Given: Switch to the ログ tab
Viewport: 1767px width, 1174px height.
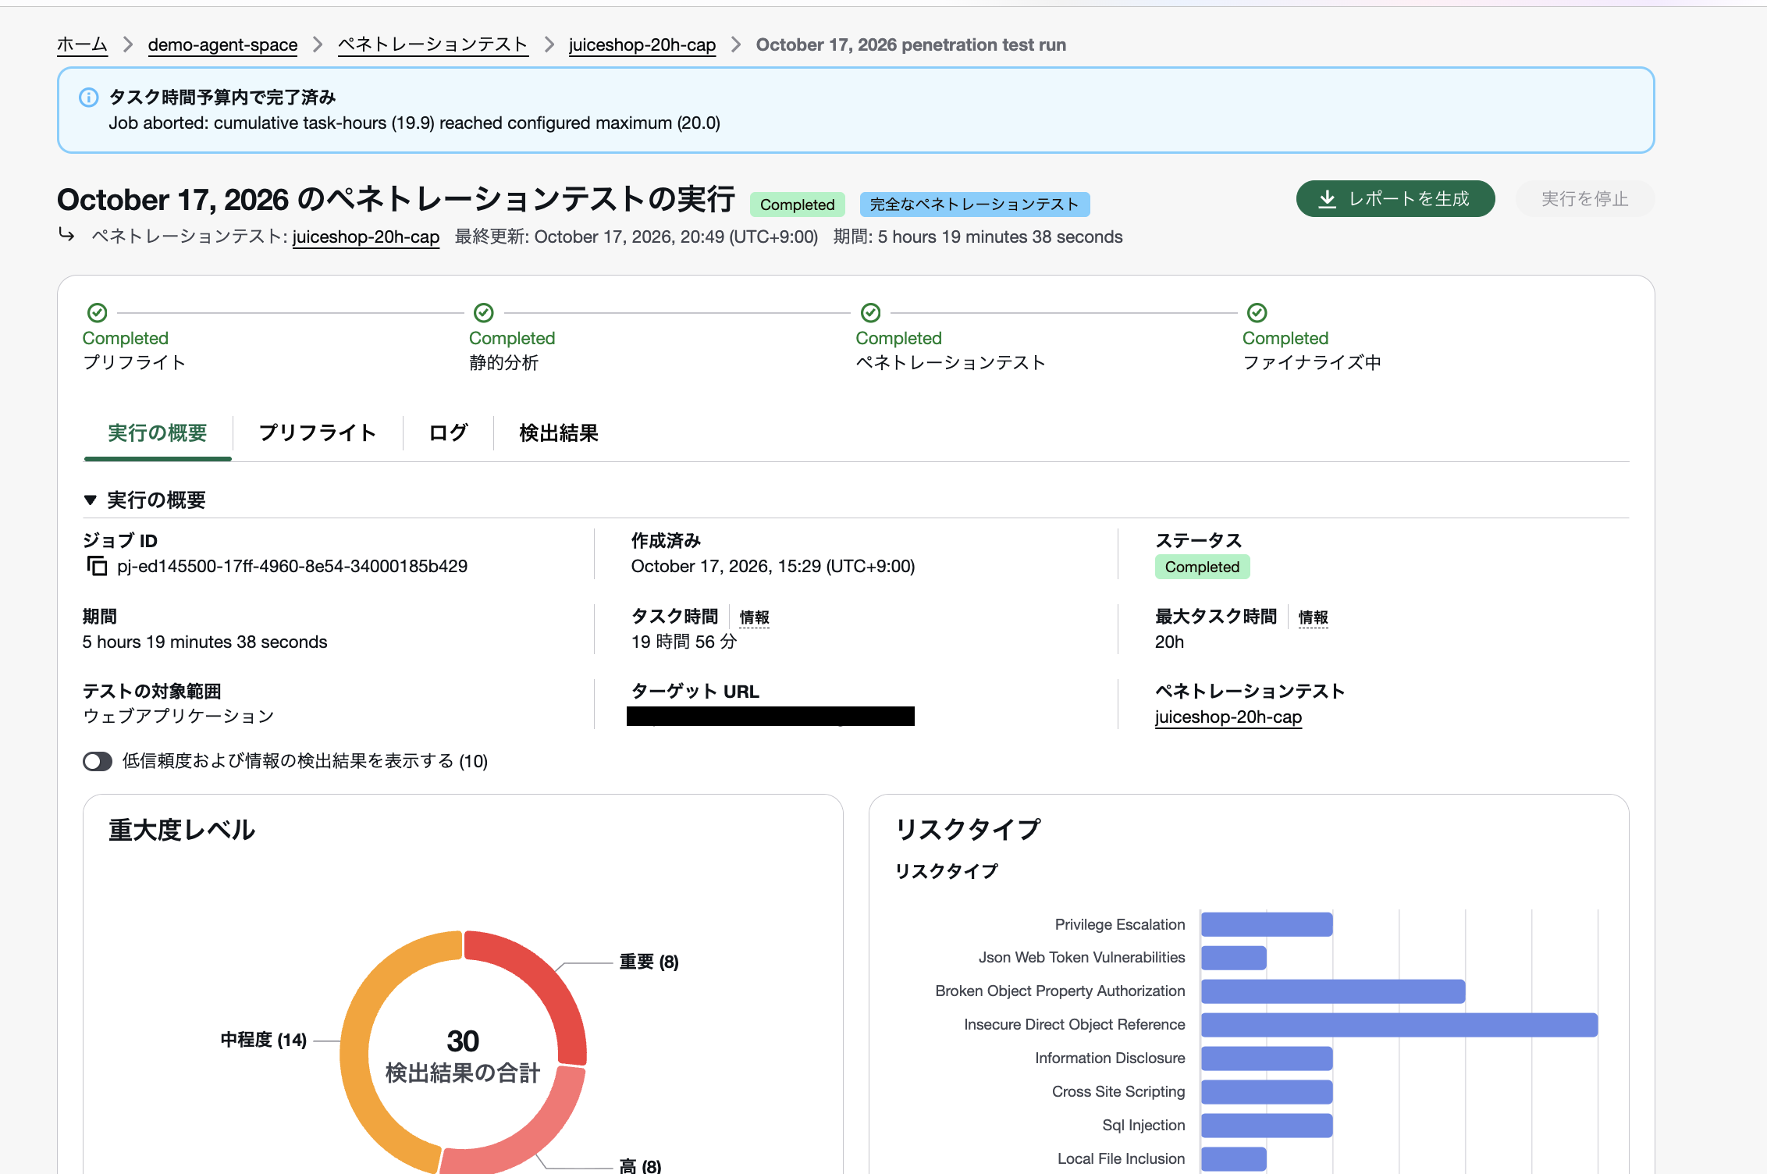Looking at the screenshot, I should (448, 433).
